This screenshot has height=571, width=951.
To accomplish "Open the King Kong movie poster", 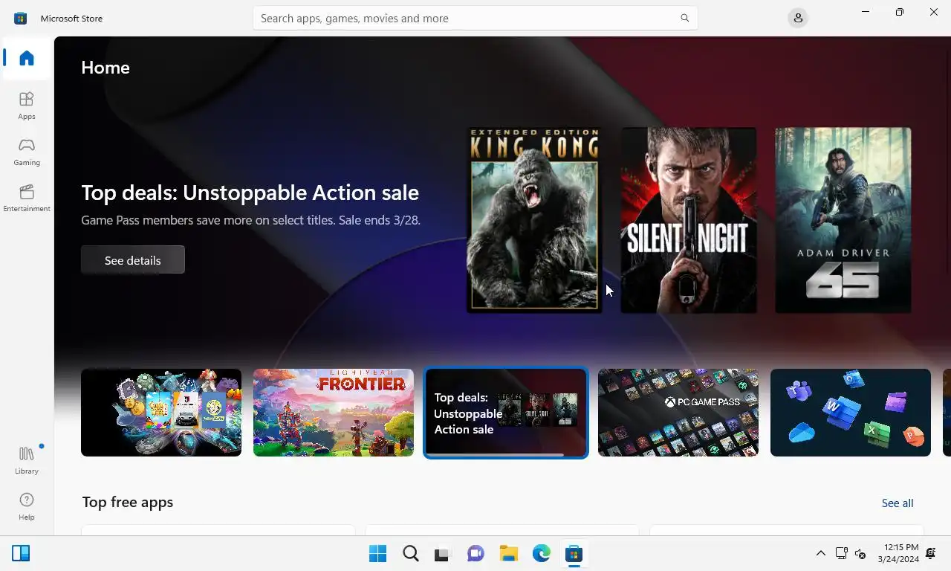I will [x=534, y=219].
